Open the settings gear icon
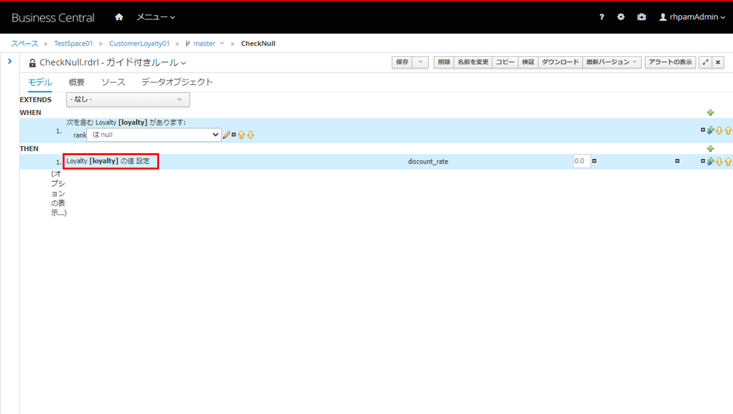The image size is (733, 414). click(621, 17)
